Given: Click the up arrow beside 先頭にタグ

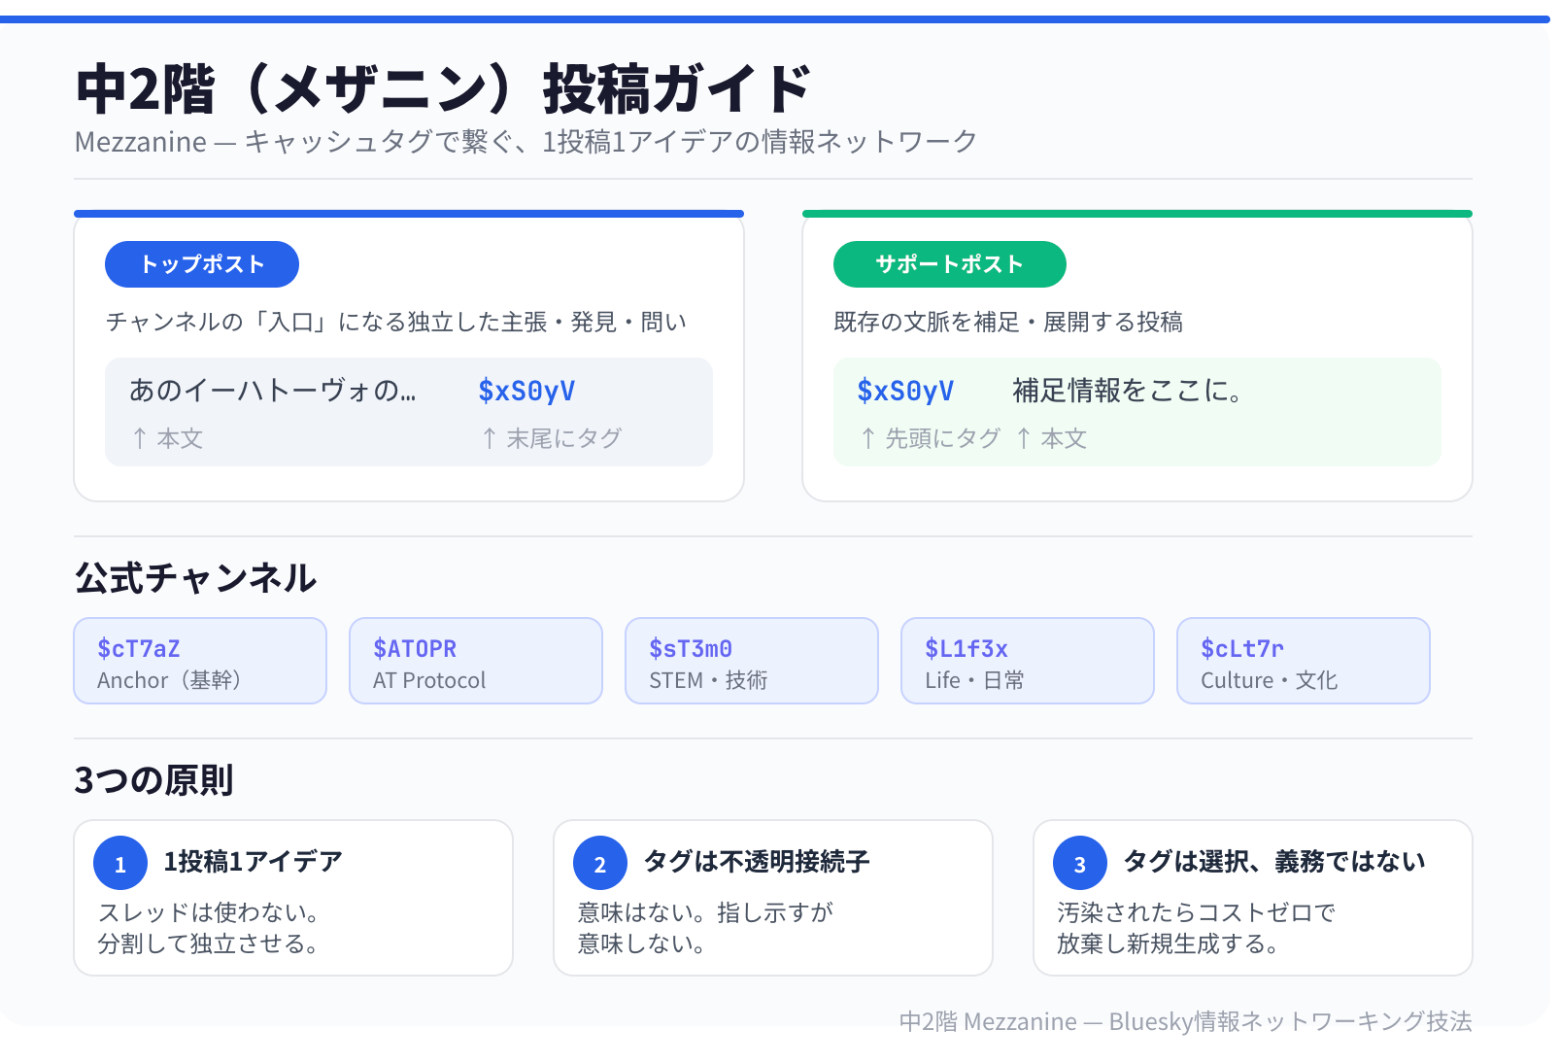Looking at the screenshot, I should click(x=868, y=439).
